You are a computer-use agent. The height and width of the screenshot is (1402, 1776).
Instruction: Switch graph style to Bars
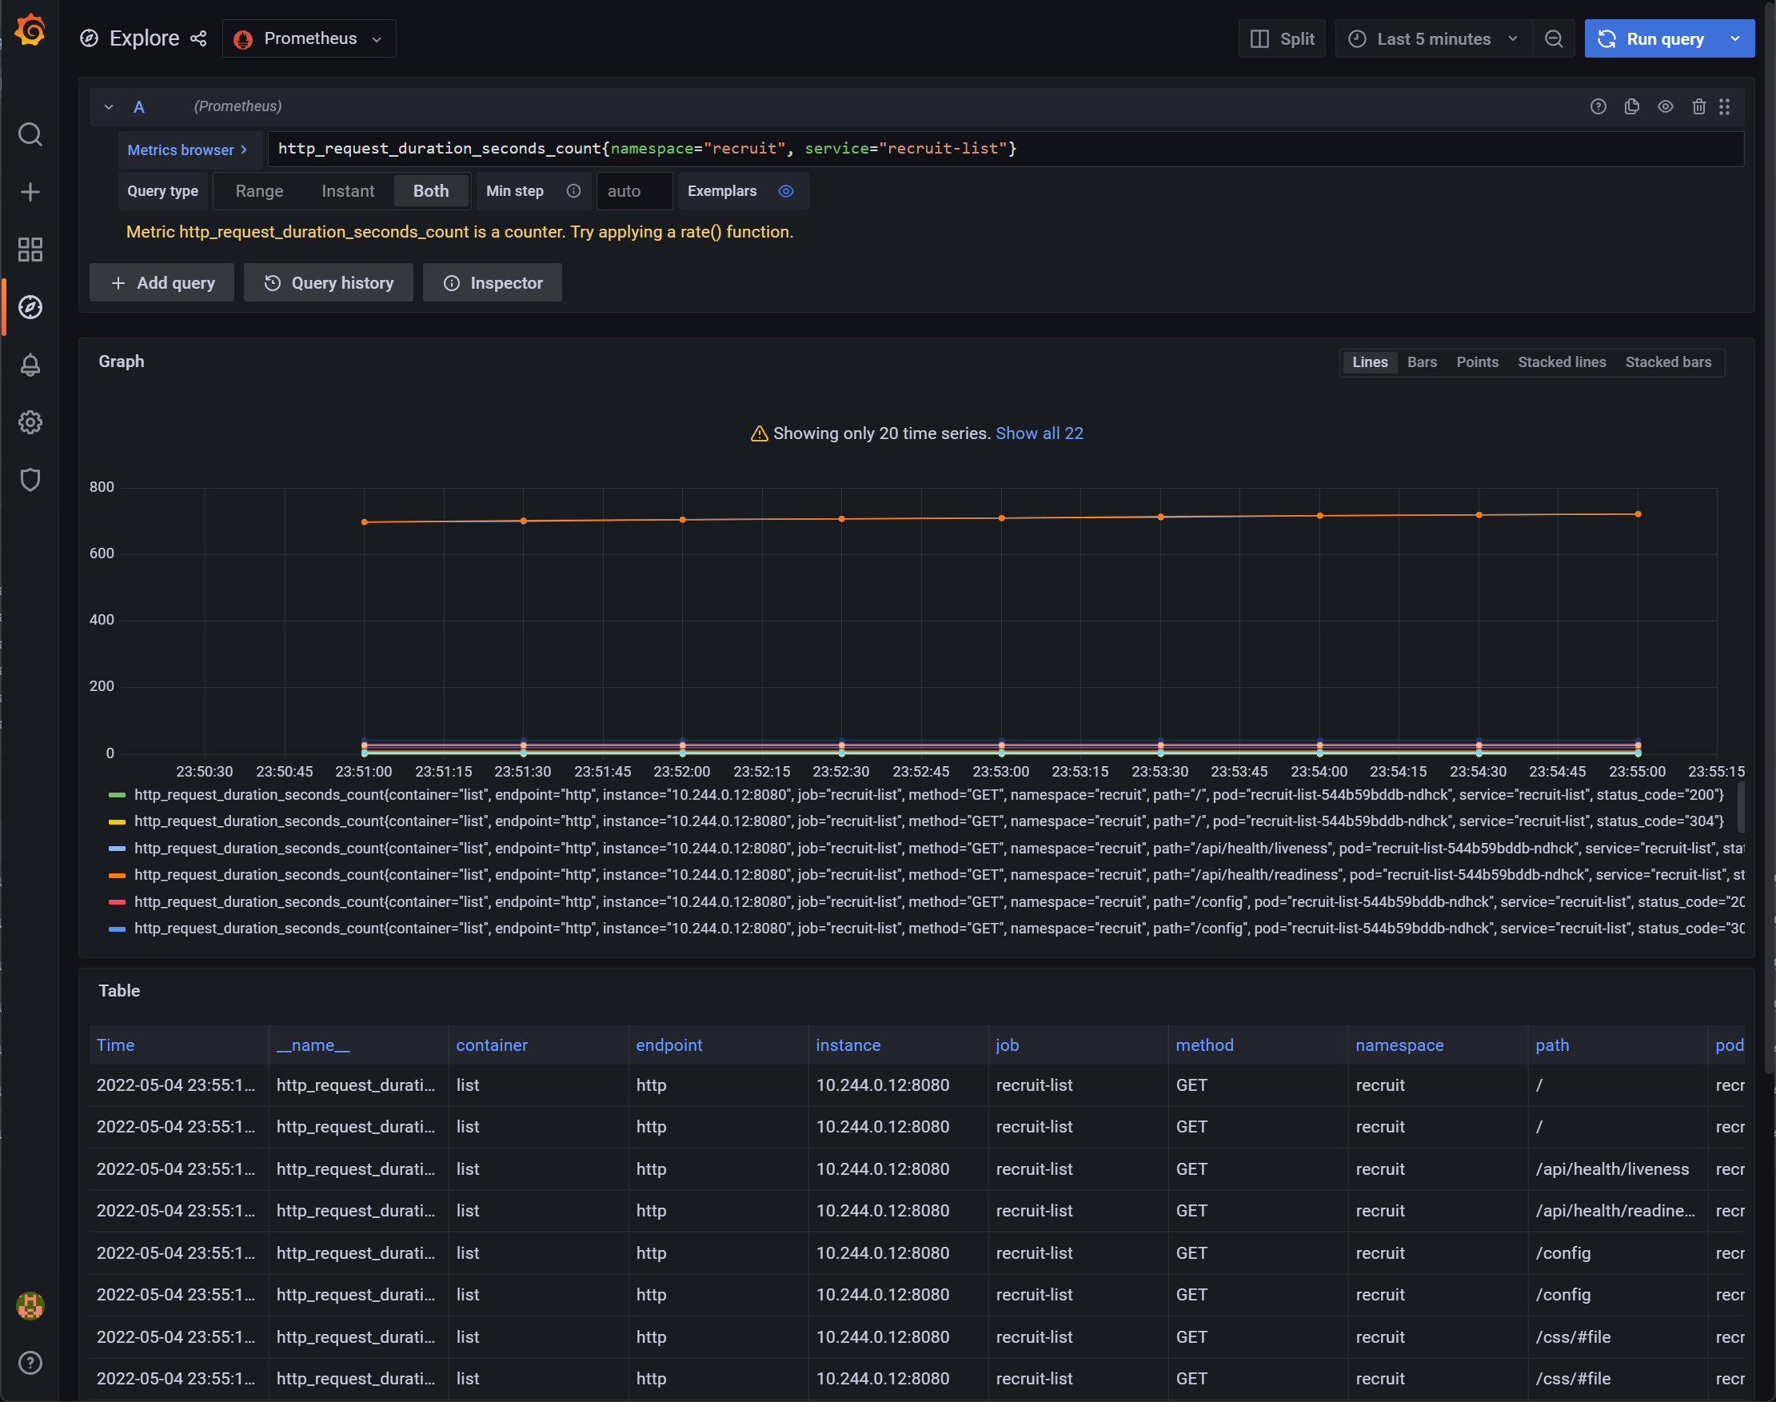point(1422,362)
